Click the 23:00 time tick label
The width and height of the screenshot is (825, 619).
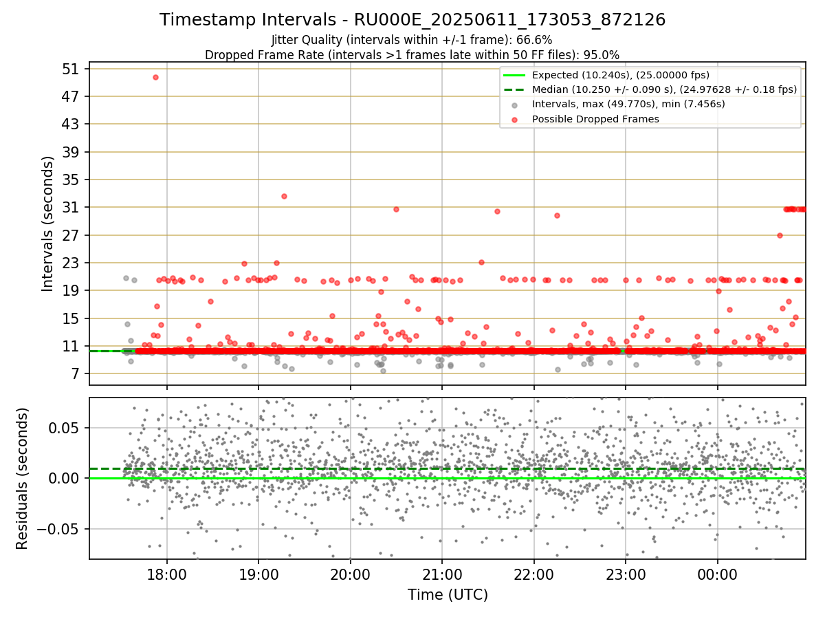pos(626,574)
